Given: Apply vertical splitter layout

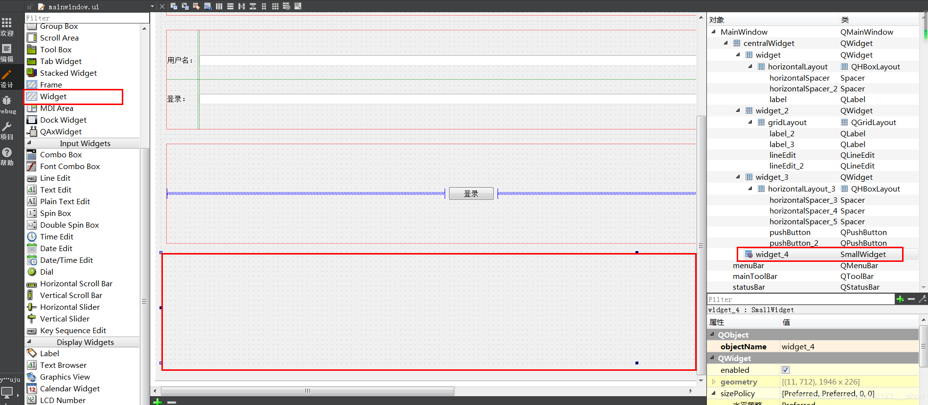Looking at the screenshot, I should [252, 6].
